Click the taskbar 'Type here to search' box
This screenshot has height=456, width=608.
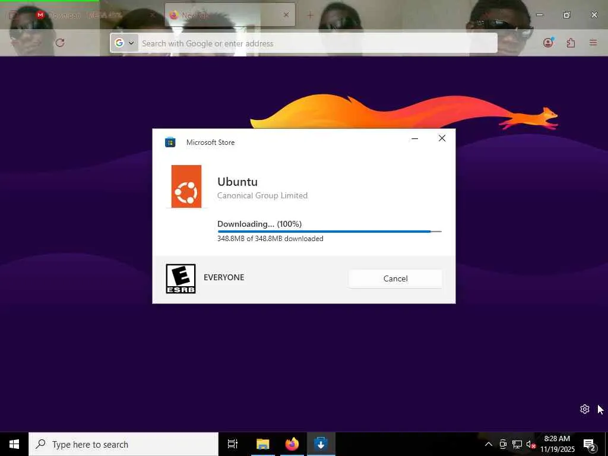point(123,444)
